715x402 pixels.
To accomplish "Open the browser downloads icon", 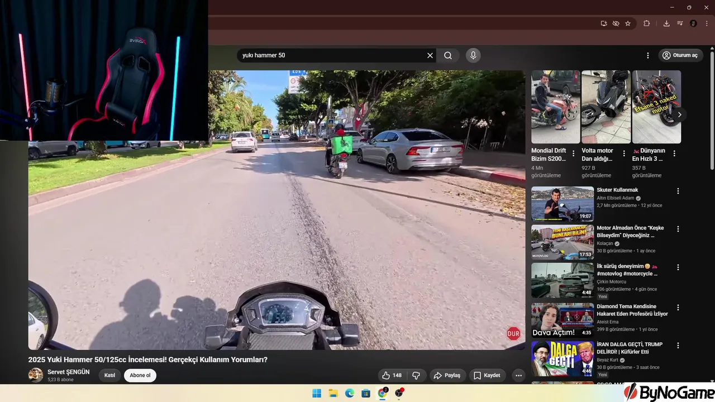I will 666,23.
